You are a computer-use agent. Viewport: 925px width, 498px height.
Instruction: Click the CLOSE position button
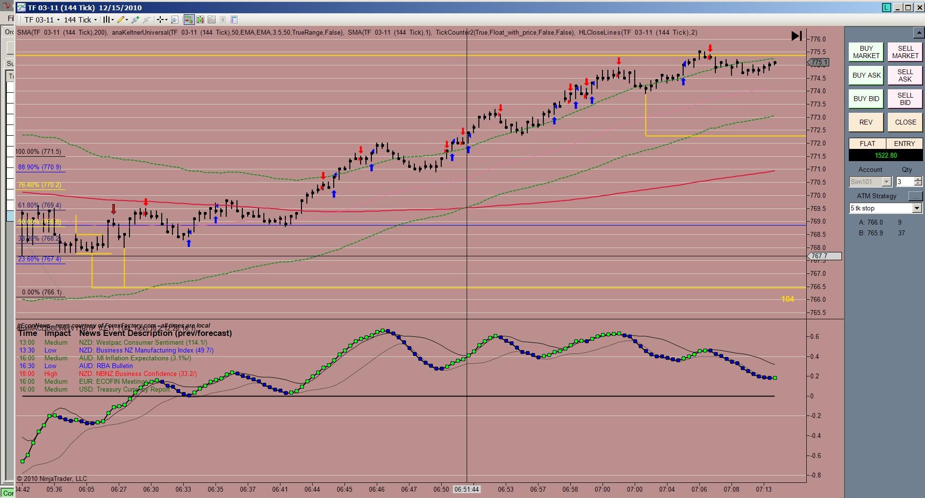[x=905, y=122]
